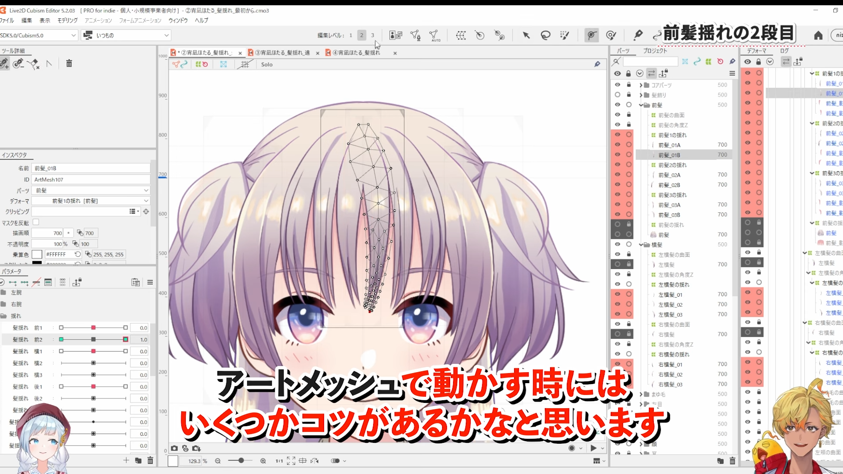Click the white 乗算色 color swatch

[38, 254]
